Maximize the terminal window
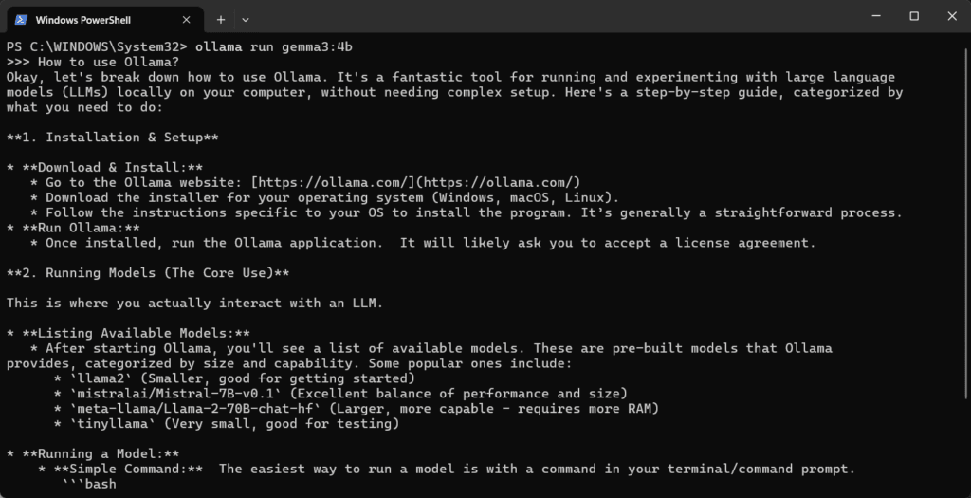 (914, 16)
